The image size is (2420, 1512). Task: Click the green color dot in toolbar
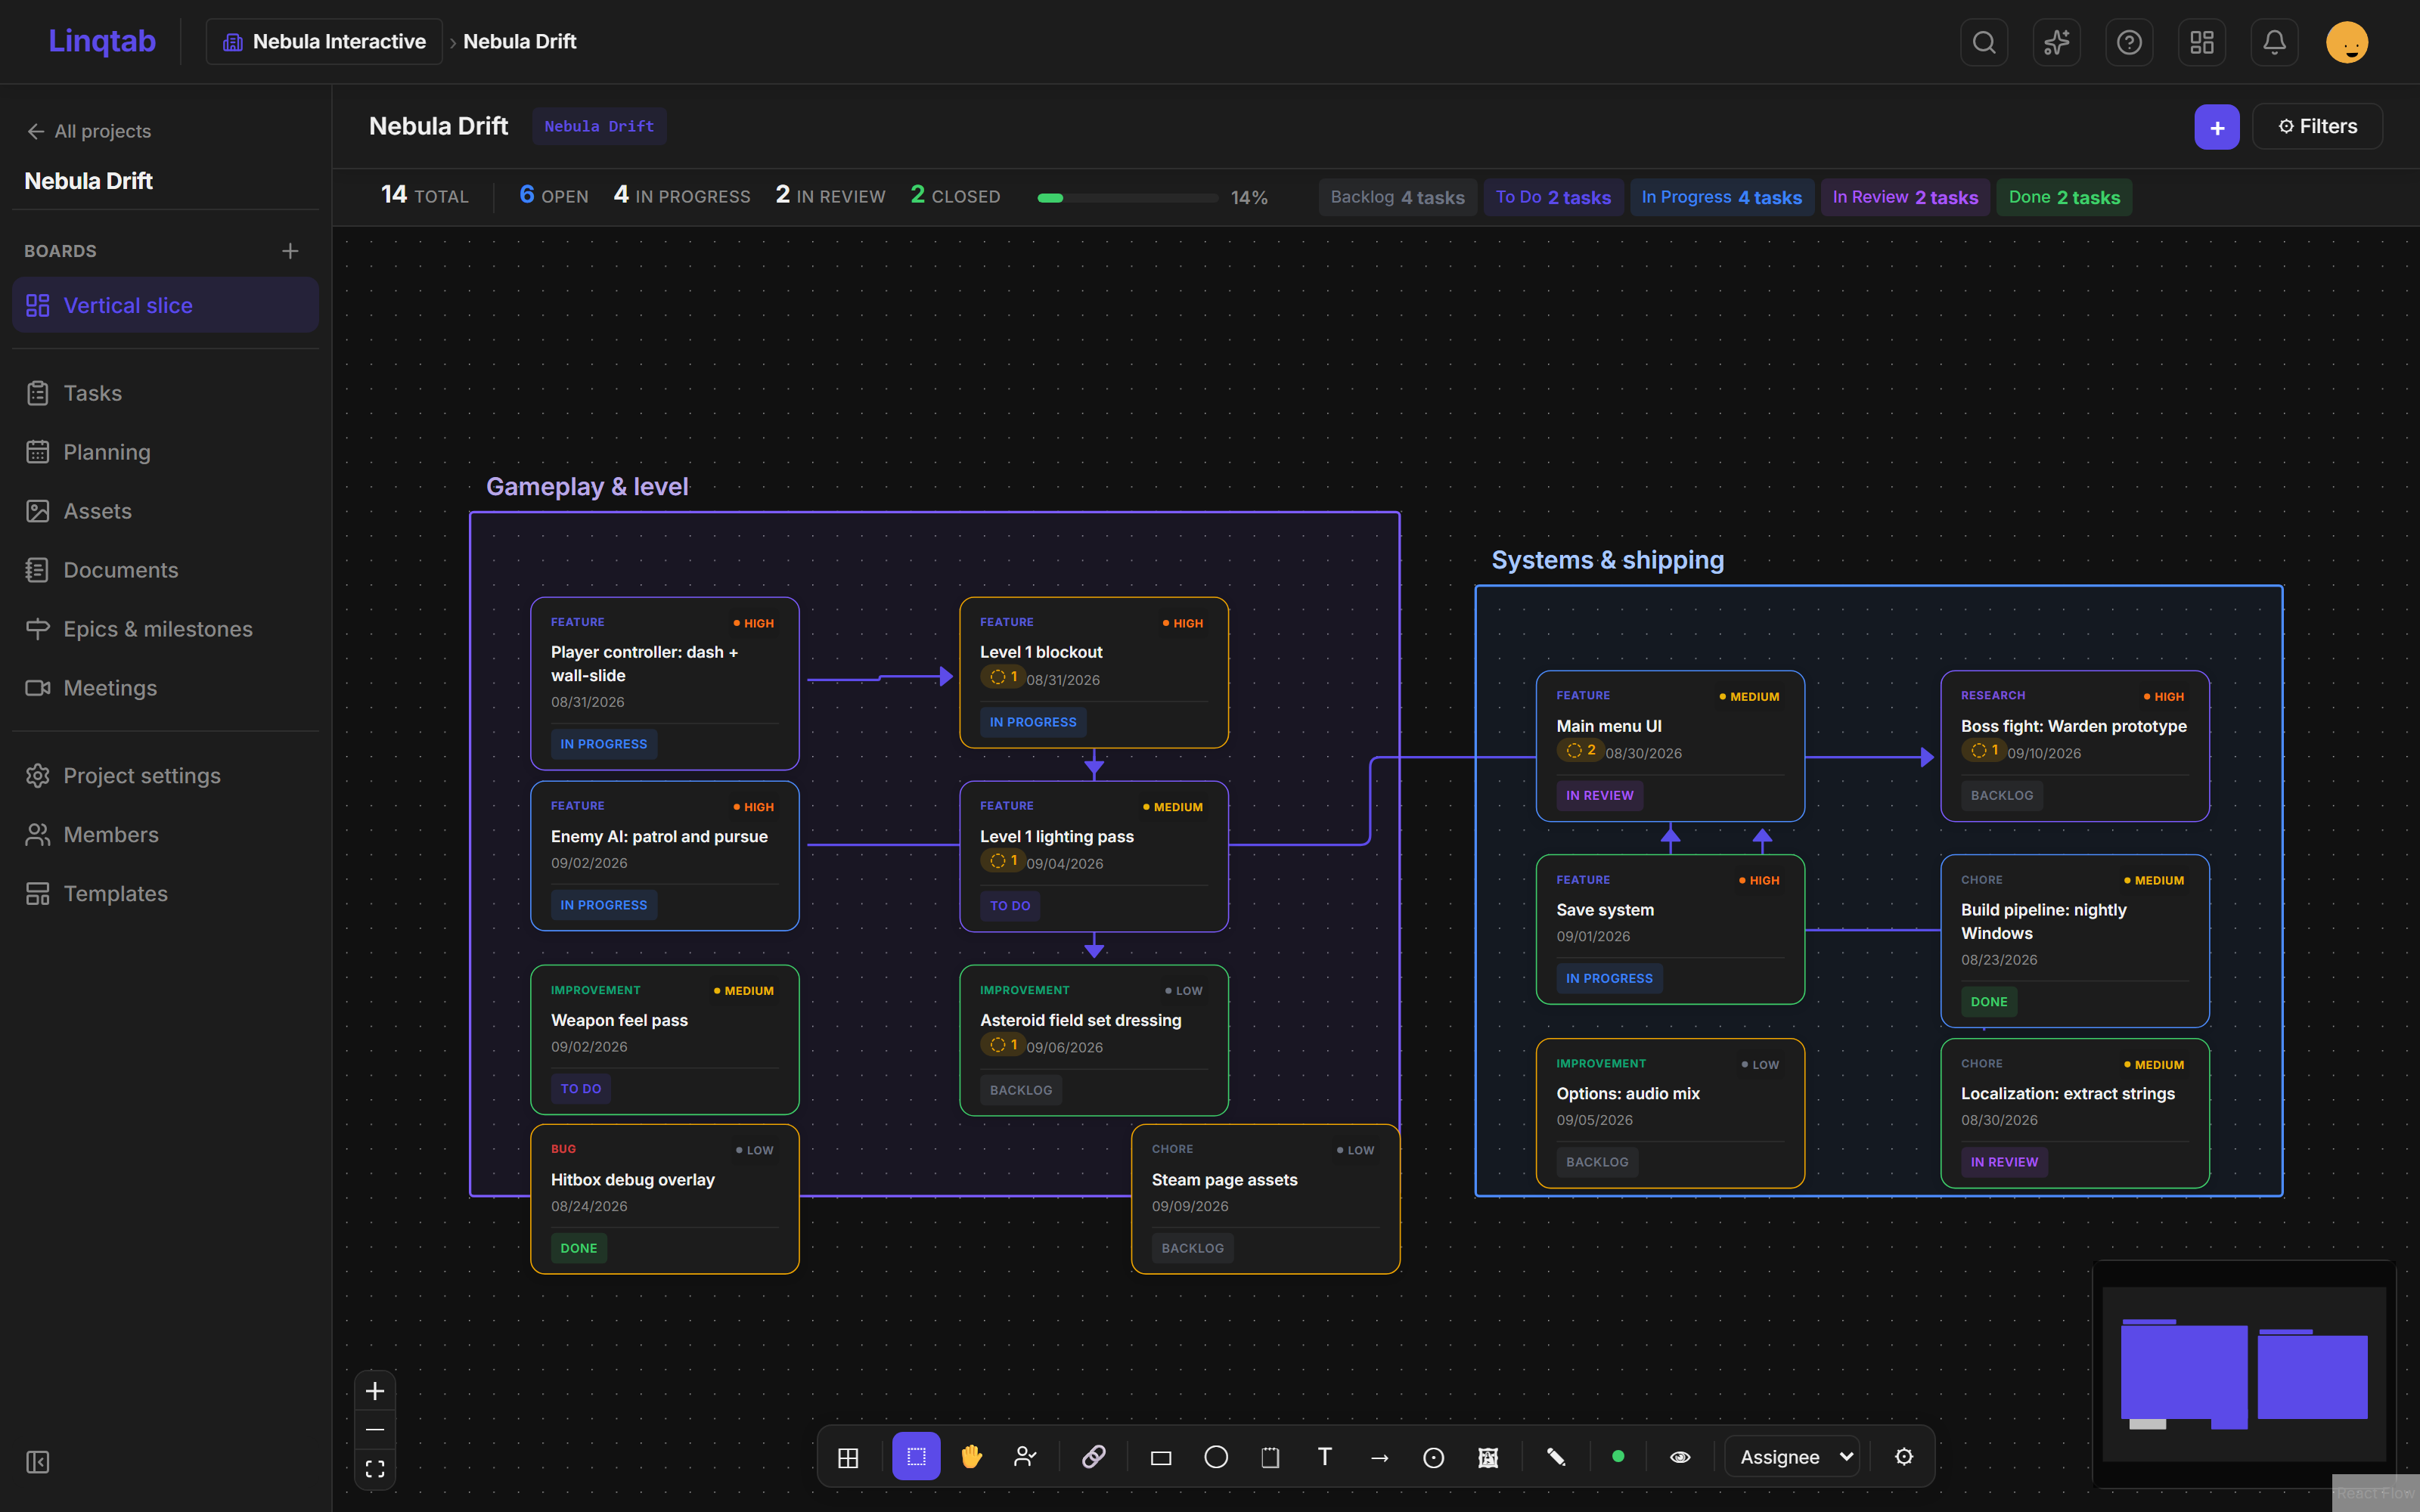(x=1618, y=1457)
